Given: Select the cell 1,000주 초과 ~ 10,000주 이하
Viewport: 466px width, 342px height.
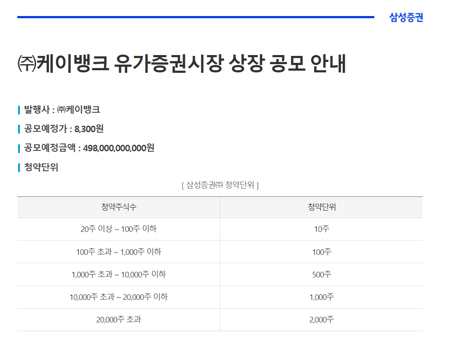Looking at the screenshot, I should pos(119,274).
